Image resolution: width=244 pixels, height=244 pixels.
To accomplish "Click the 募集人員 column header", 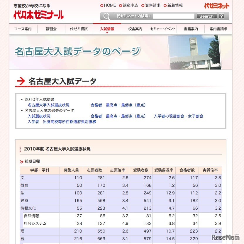I will pyautogui.click(x=71, y=170).
